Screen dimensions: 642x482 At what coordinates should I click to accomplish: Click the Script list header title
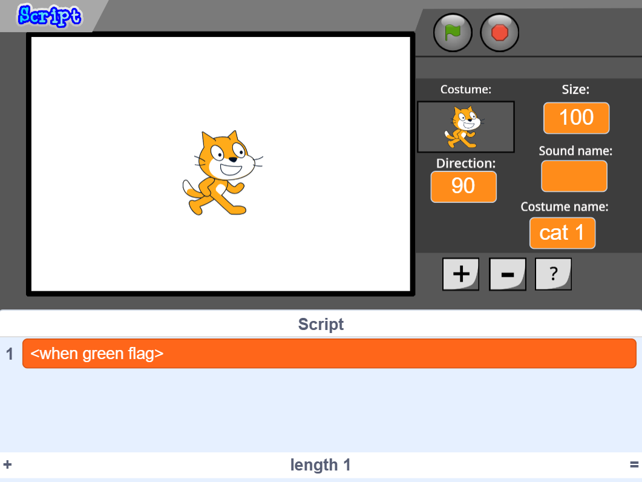321,325
